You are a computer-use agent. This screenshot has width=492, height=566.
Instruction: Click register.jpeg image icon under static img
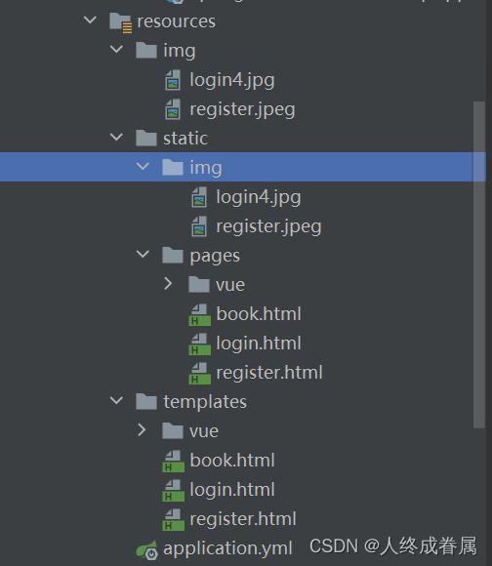[199, 226]
